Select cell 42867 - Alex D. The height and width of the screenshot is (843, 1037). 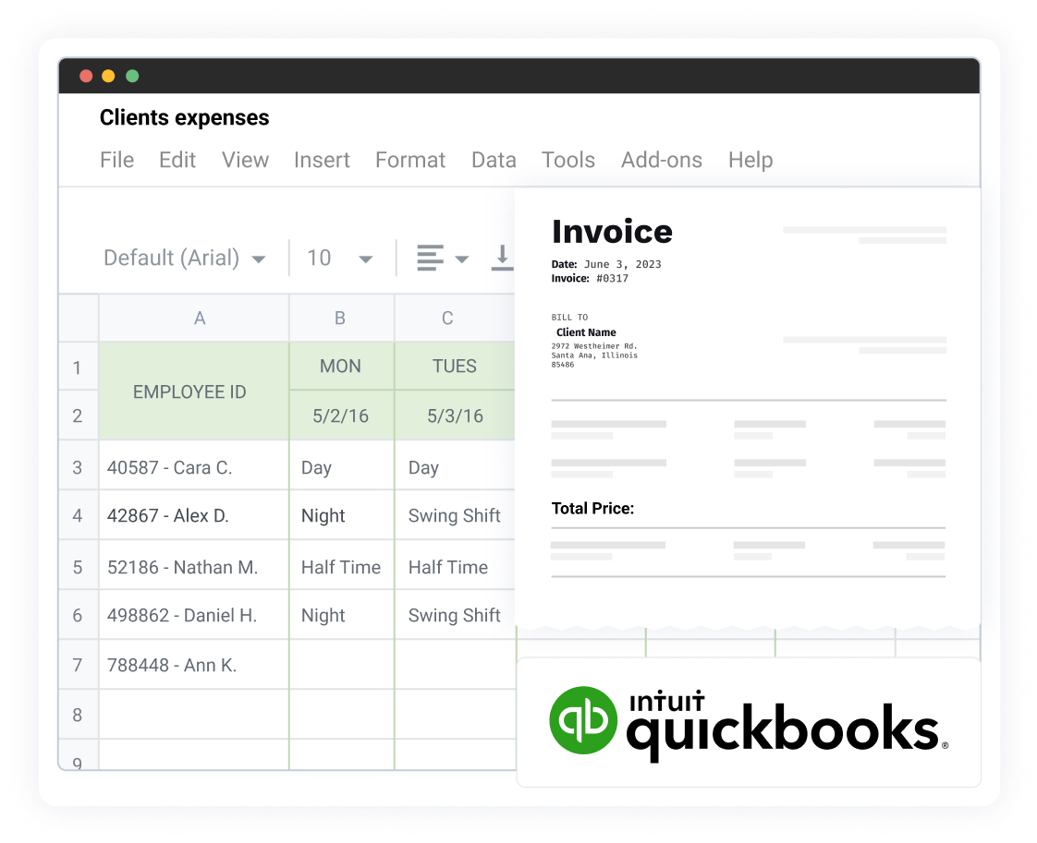coord(194,515)
